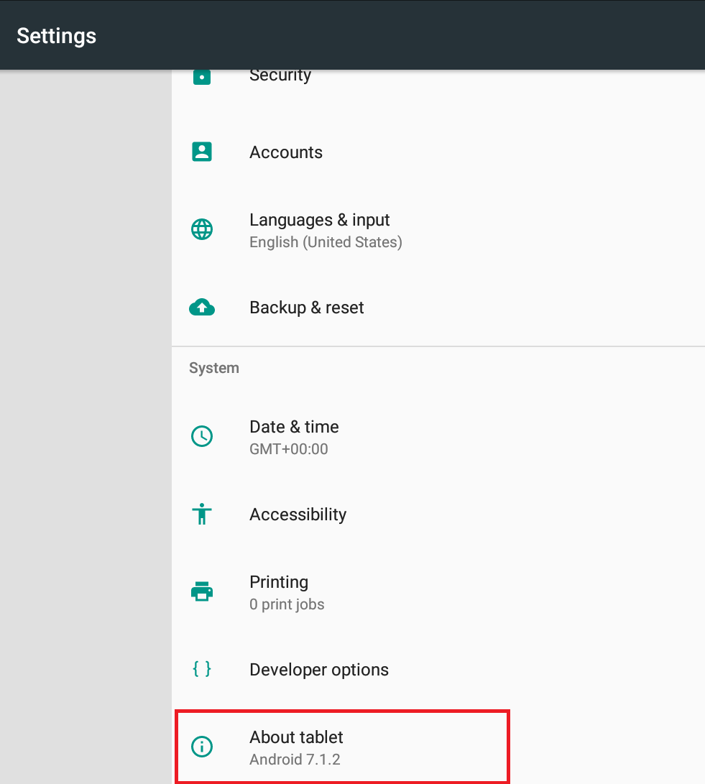Open the Date & time label

[294, 427]
